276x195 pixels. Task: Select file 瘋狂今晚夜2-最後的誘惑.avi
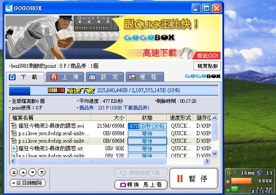(x=51, y=126)
